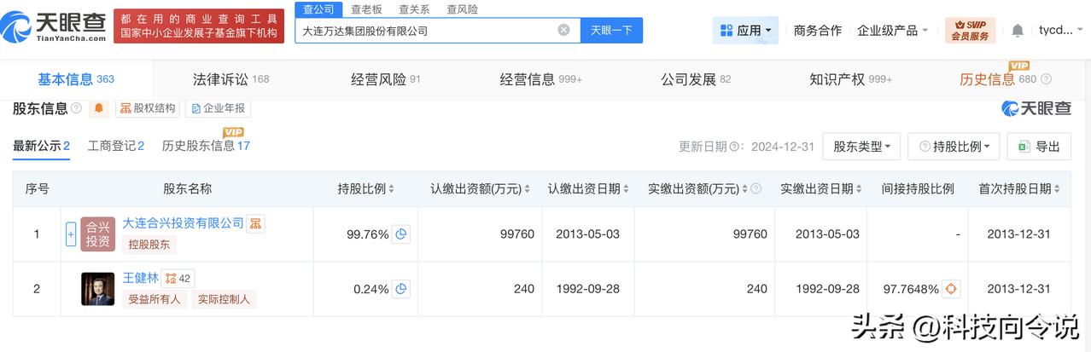Open the 商务合作 link

tap(817, 30)
